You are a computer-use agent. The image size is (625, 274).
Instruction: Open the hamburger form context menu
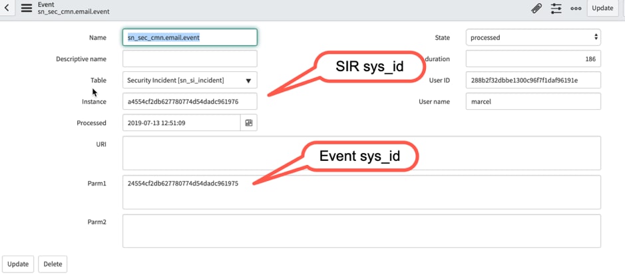coord(27,8)
